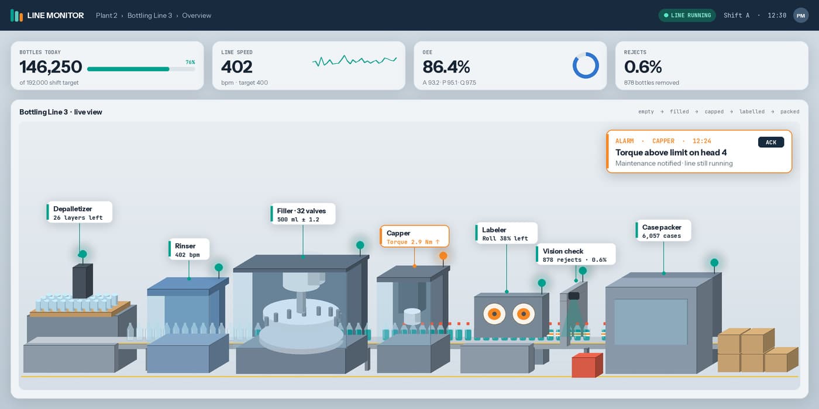The height and width of the screenshot is (409, 819).
Task: Click the Rinser green status beacon
Action: tap(219, 268)
